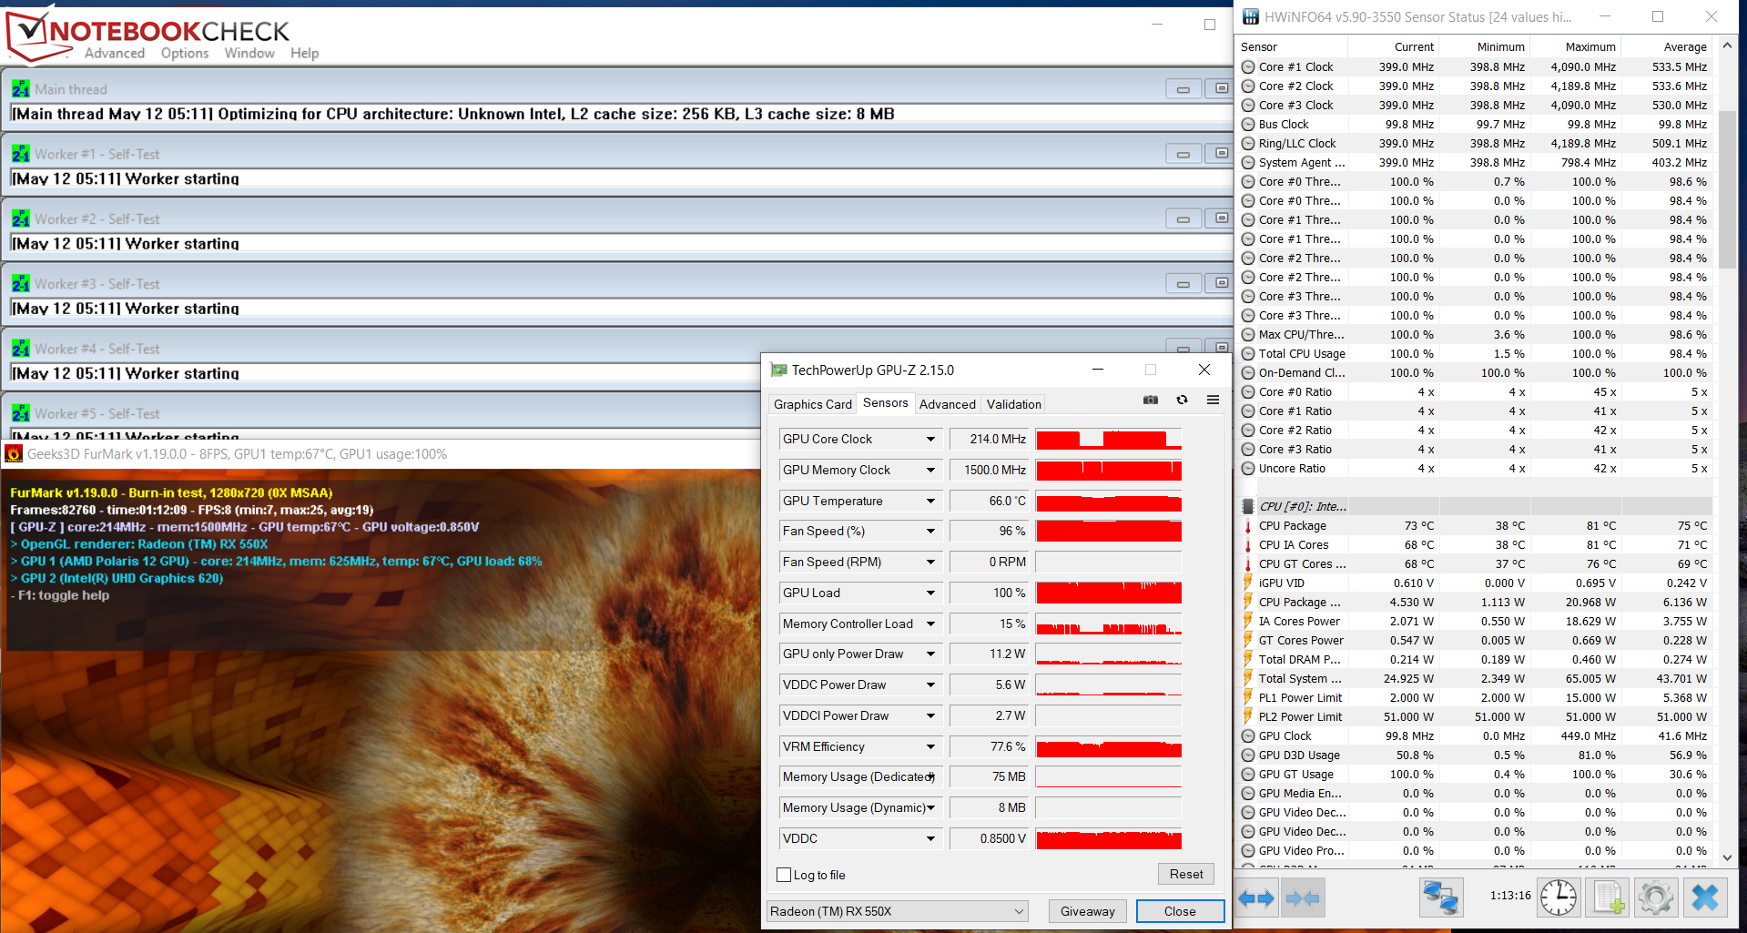The width and height of the screenshot is (1747, 933).
Task: Open the GPU Temperature sensor dropdown
Action: click(x=930, y=501)
